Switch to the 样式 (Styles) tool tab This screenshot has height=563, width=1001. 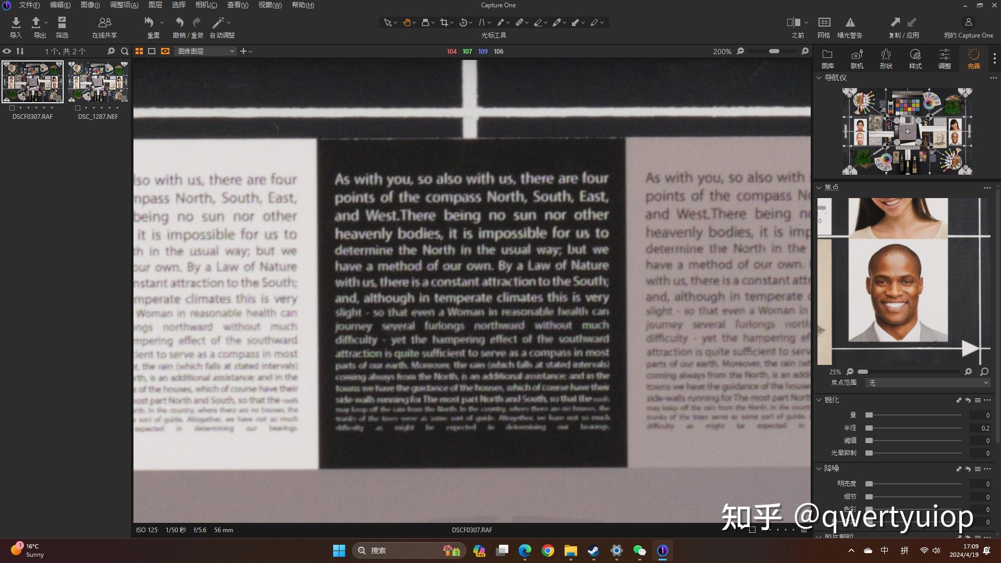(x=914, y=57)
